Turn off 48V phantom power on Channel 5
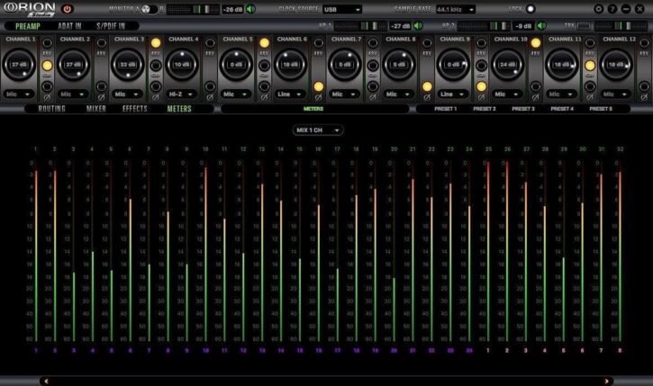Viewport: 653px width, 386px height. [x=265, y=43]
